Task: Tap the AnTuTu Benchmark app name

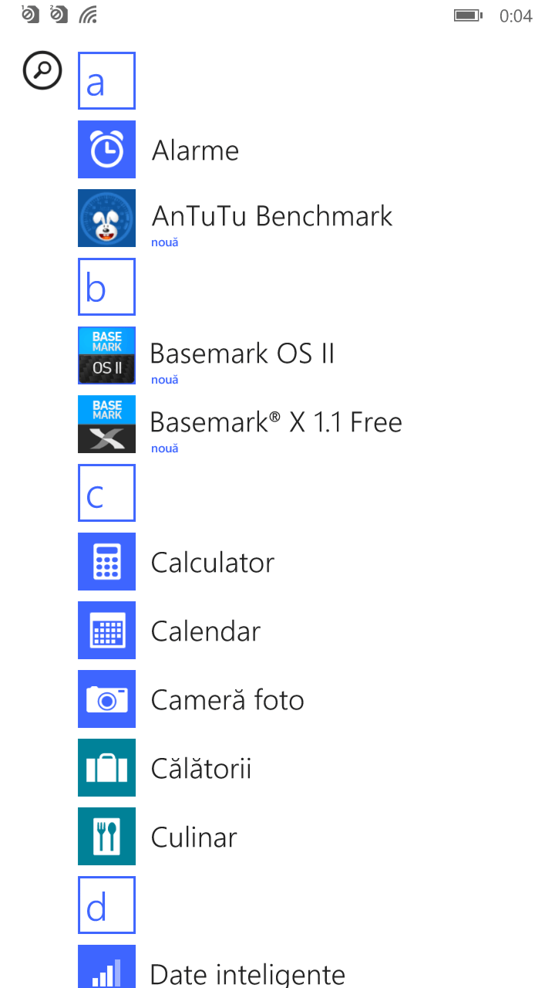Action: [272, 216]
